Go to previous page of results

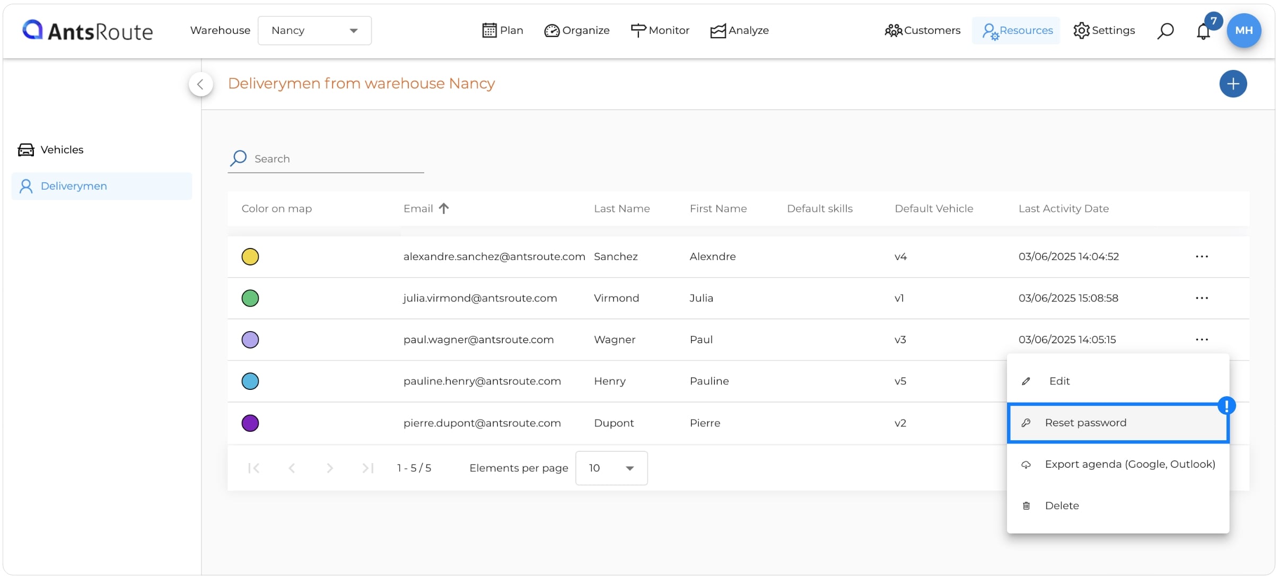coord(292,468)
